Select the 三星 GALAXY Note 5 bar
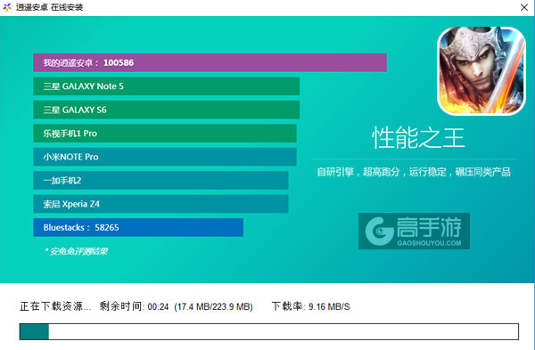 click(x=166, y=86)
